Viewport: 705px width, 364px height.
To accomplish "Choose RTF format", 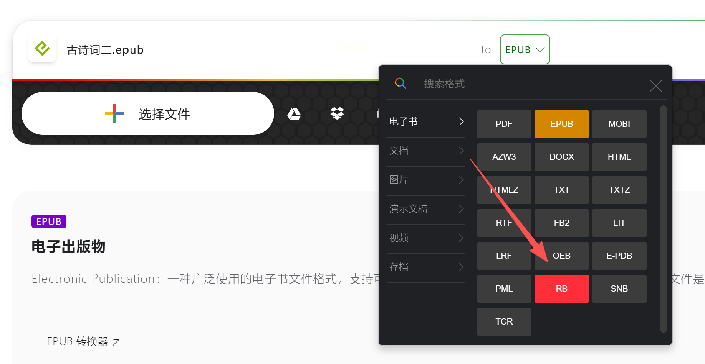I will point(504,223).
